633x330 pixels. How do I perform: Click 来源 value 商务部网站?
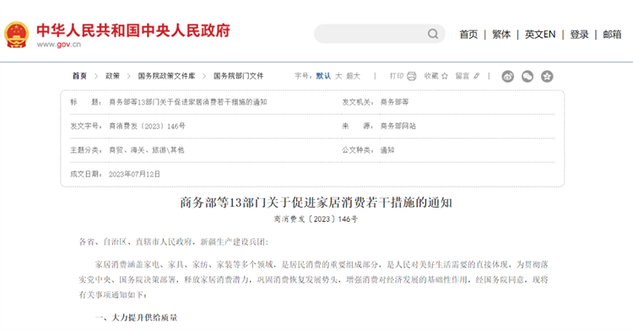(x=398, y=126)
